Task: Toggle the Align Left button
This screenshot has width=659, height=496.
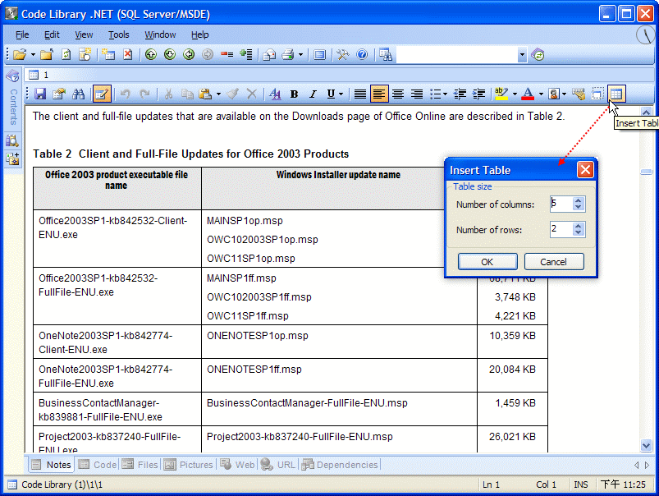Action: pos(379,94)
